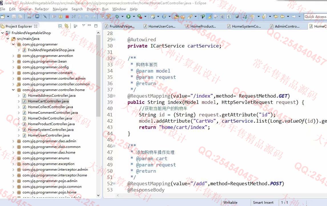
Task: Select HomeOrderController.java in the tree
Action: tap(50, 118)
